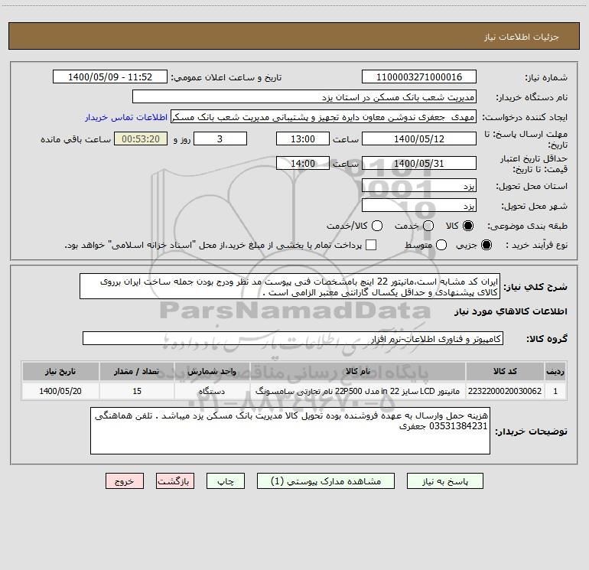
Task: Select the کالا/خدمت radio button
Action: tap(377, 226)
